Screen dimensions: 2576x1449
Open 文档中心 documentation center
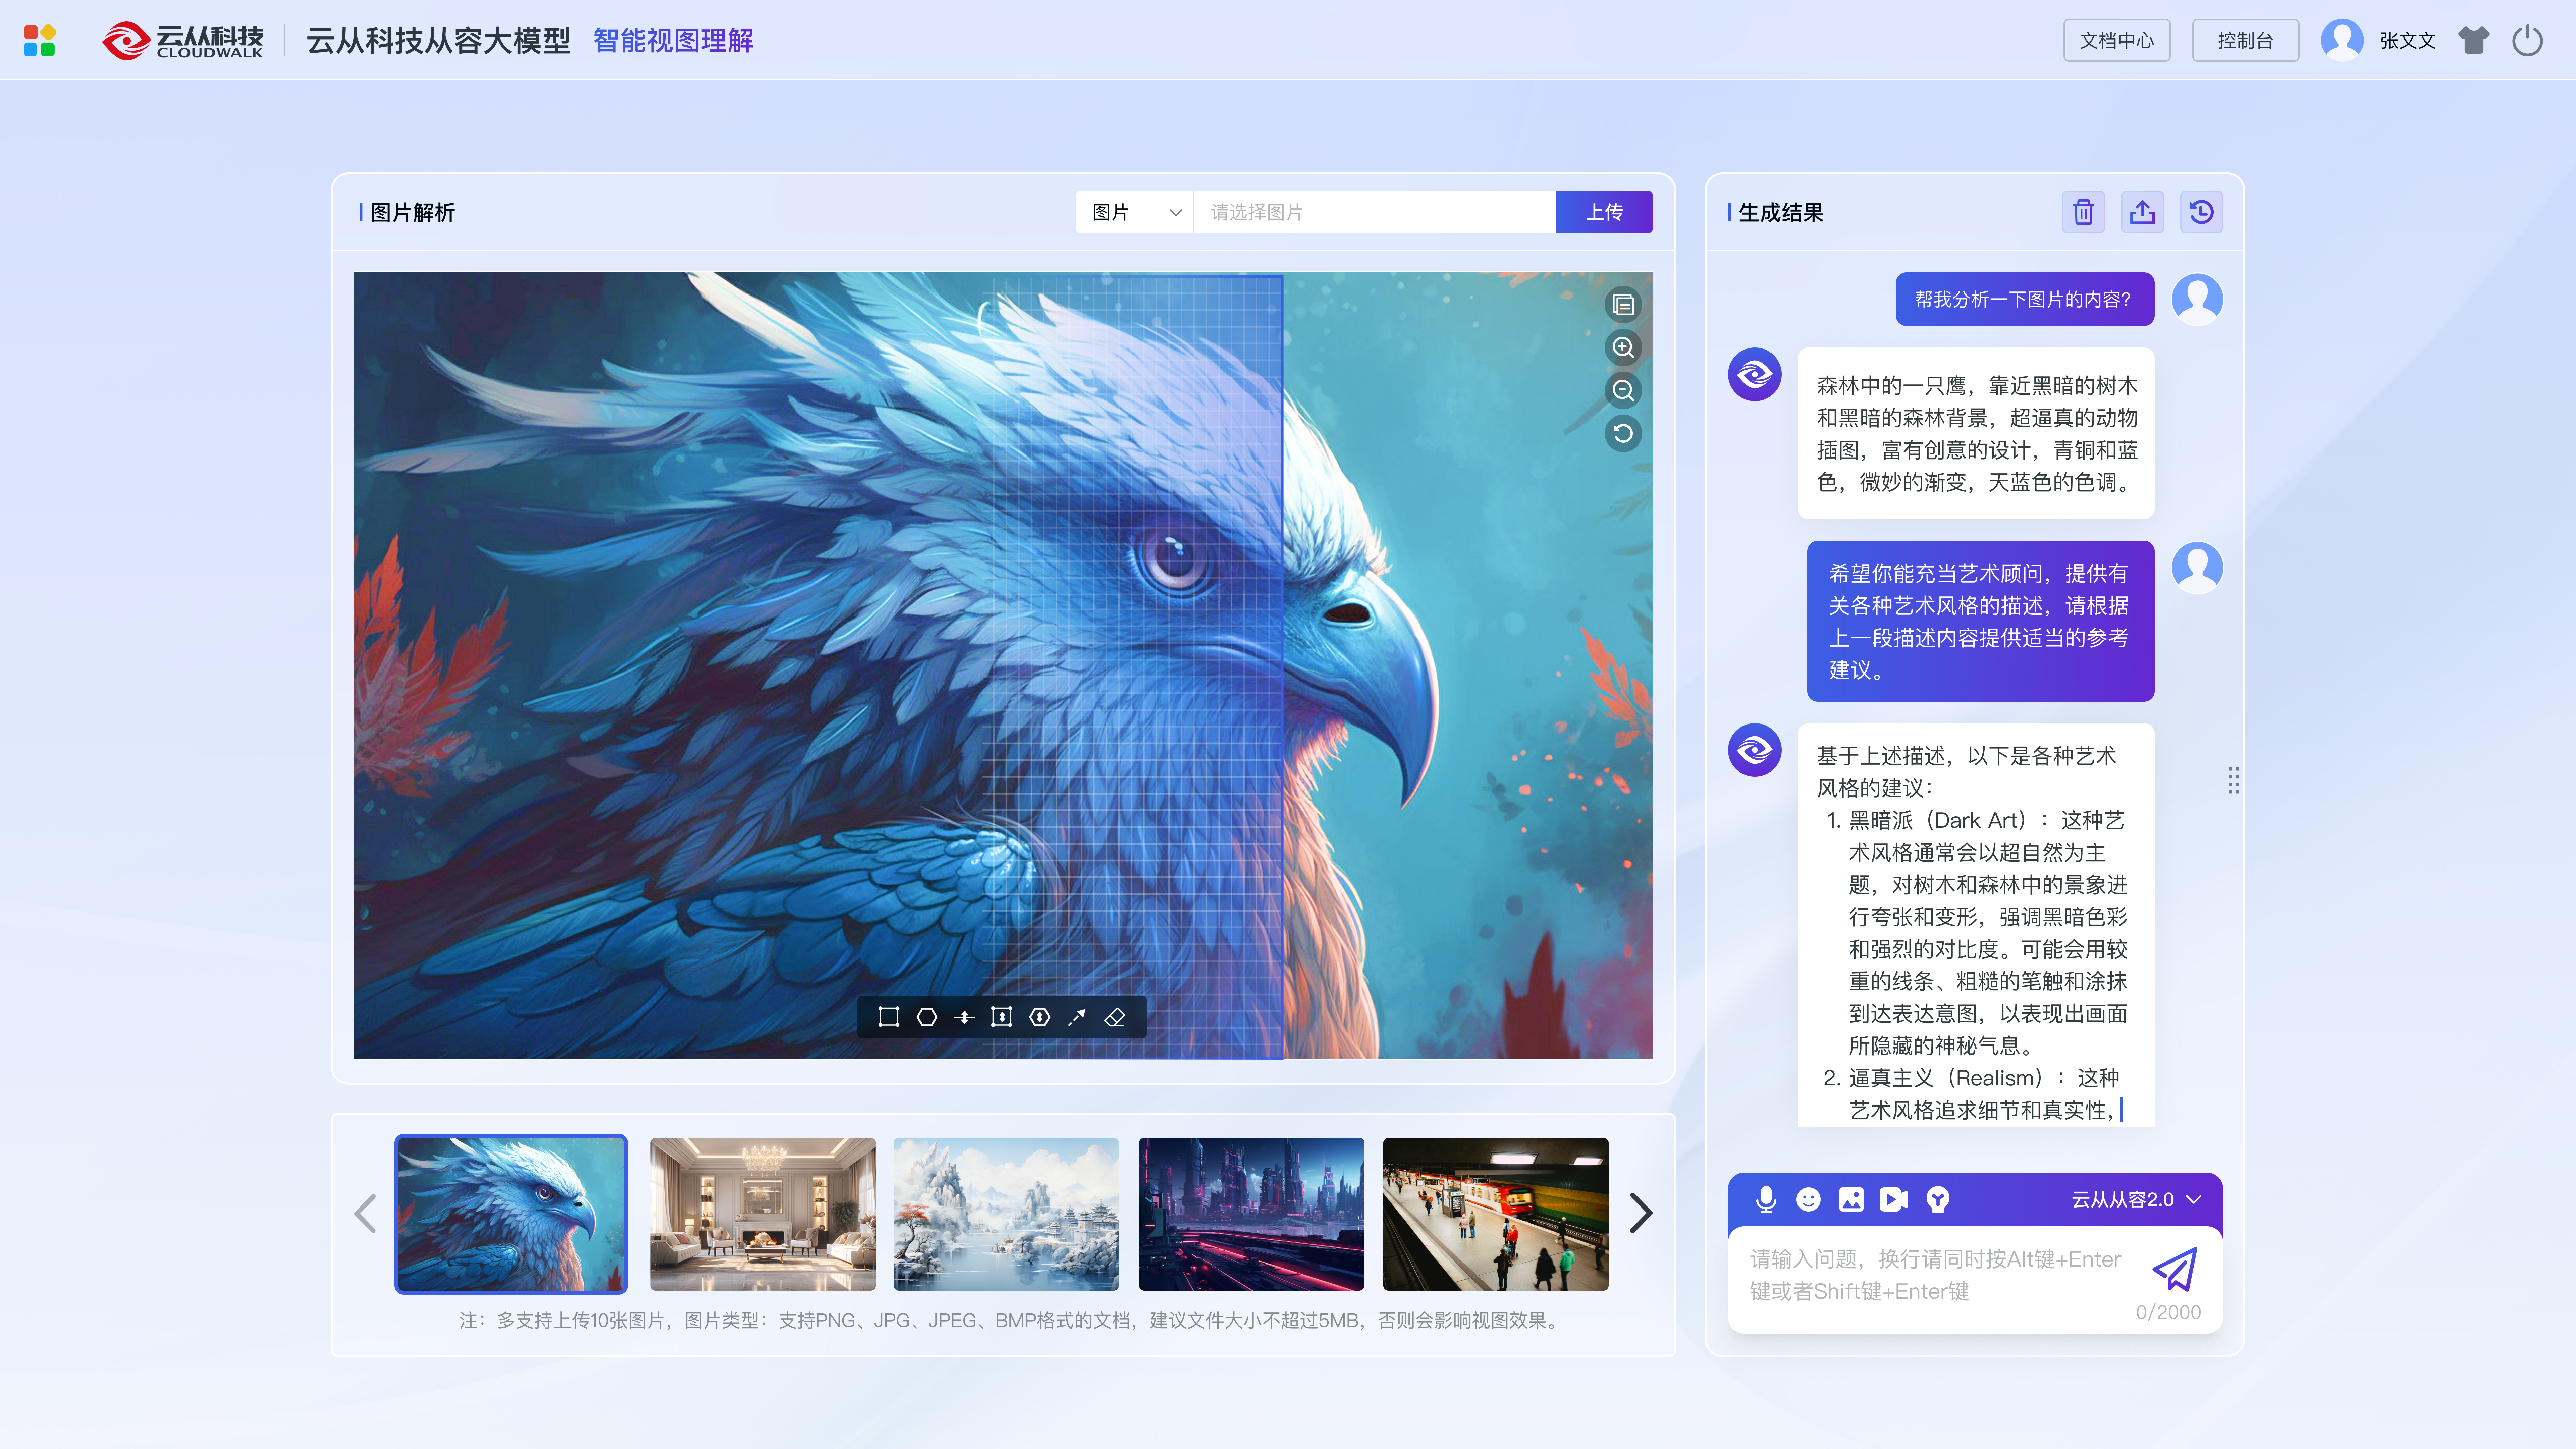(x=2116, y=40)
